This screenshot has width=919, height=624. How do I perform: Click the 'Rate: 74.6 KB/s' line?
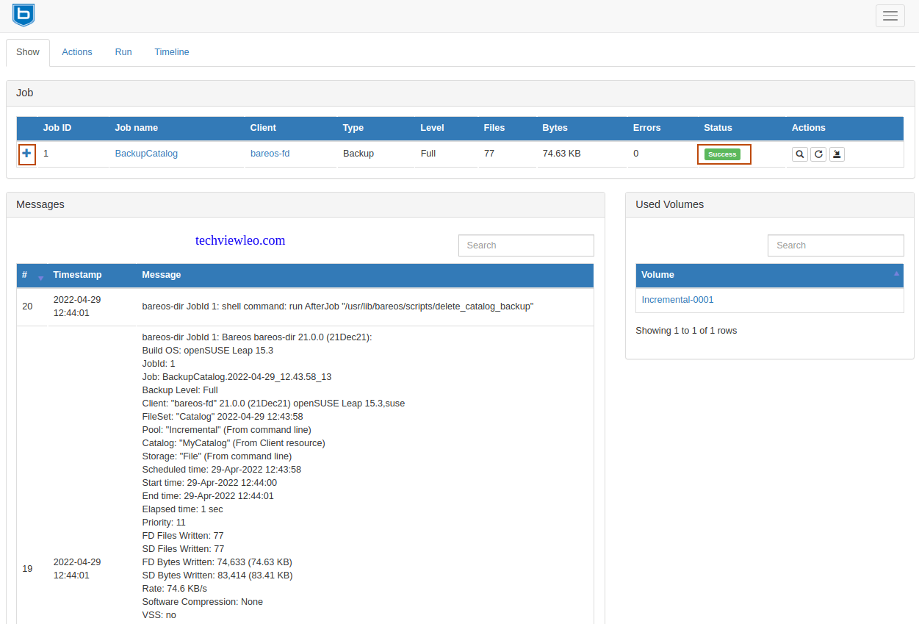175,589
